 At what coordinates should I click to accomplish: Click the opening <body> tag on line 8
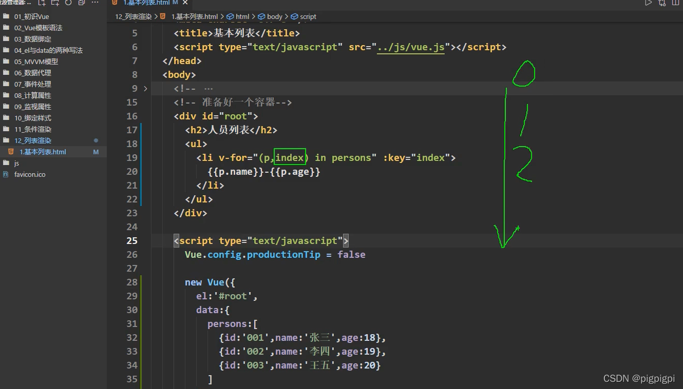[179, 75]
